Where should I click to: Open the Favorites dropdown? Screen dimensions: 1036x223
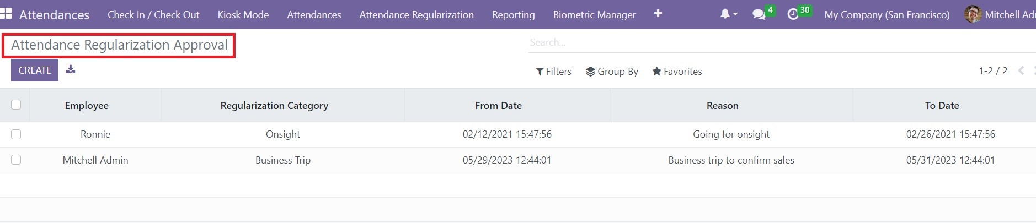click(677, 72)
